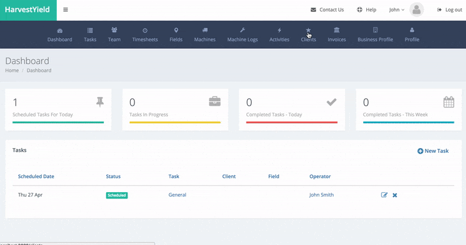Edit the General task pencil icon

[x=384, y=195]
